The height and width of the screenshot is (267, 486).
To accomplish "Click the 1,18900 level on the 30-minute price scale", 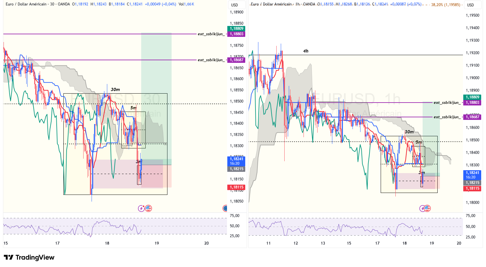I will (x=237, y=12).
